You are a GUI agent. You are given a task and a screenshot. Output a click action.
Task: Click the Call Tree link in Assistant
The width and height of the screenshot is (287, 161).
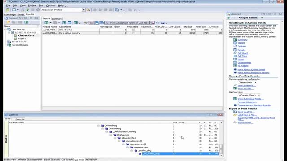tap(242, 56)
